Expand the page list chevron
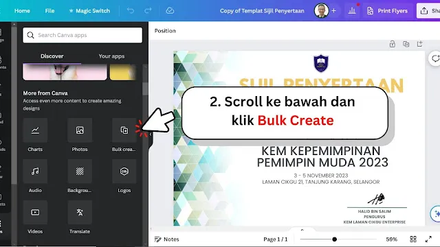The image size is (440, 247). (x=302, y=230)
